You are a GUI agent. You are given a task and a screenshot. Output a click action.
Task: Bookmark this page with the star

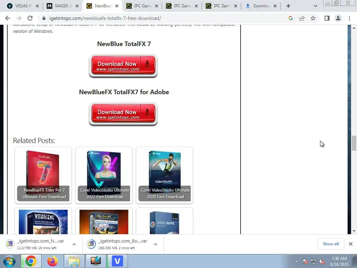pyautogui.click(x=313, y=18)
